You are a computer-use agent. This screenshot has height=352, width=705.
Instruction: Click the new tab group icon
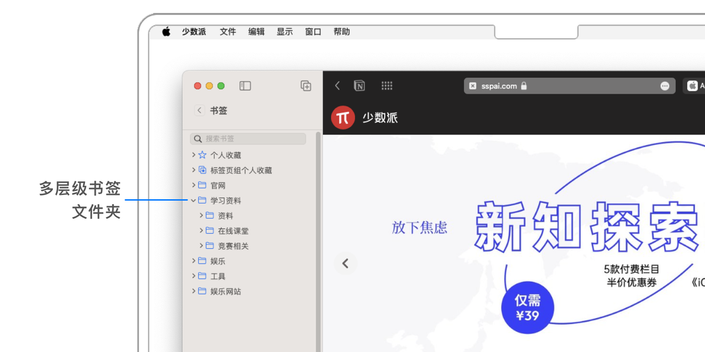click(x=306, y=86)
